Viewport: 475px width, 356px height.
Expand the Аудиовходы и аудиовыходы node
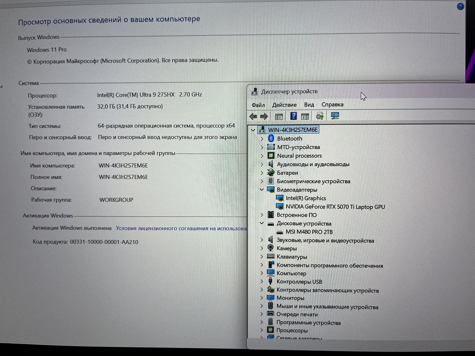coord(262,164)
